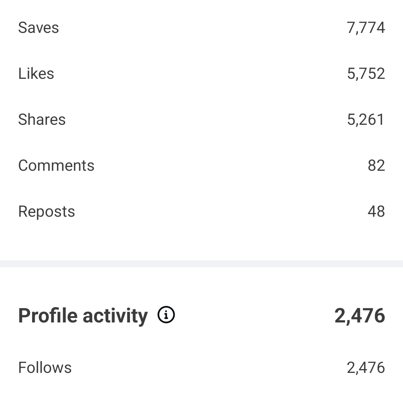Viewport: 403px width, 411px height.
Task: Tap the Likes count 5,752
Action: [366, 74]
